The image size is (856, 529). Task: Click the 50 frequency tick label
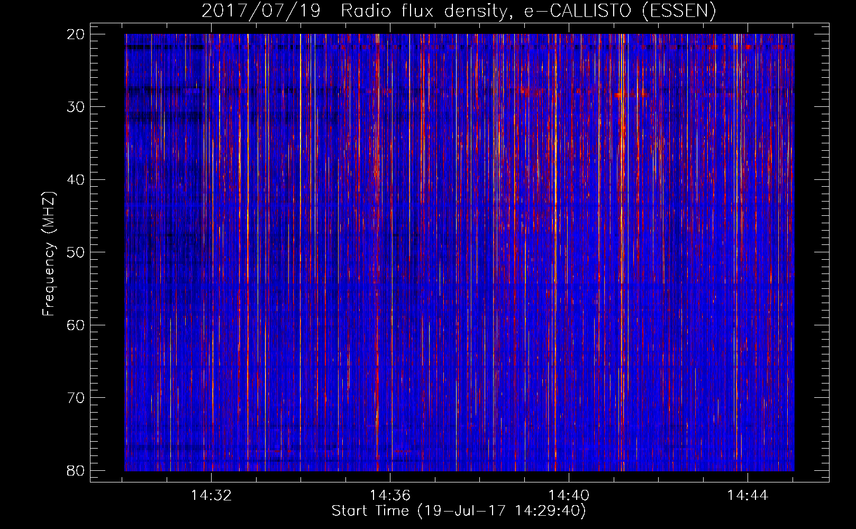click(x=76, y=252)
